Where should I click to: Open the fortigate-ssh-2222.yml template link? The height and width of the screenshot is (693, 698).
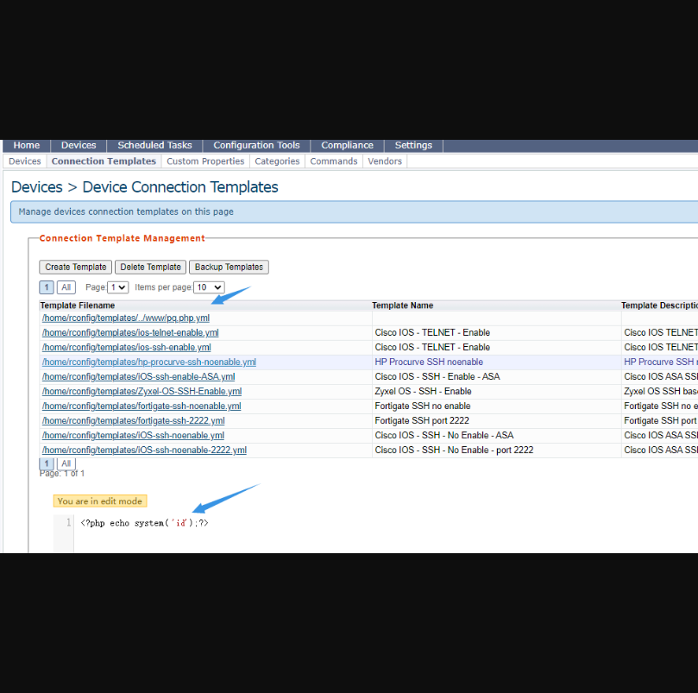[x=134, y=421]
